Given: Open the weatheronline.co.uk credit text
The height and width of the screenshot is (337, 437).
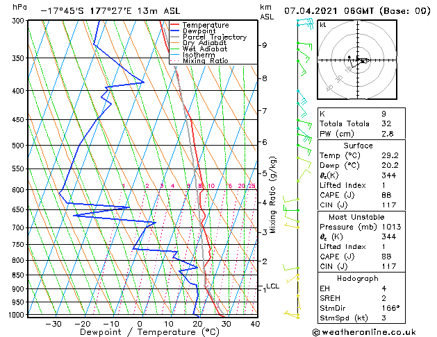Looking at the screenshot, I should [x=364, y=332].
